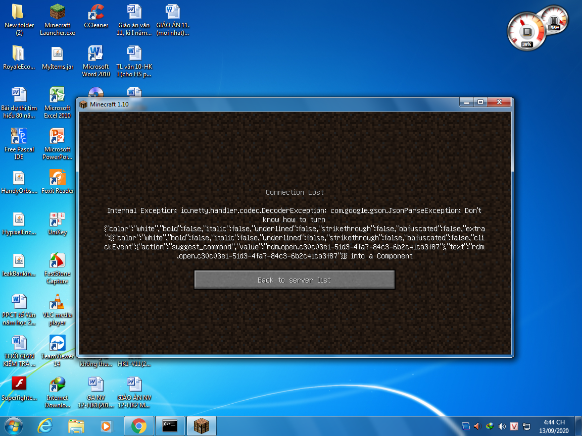This screenshot has height=436, width=582.
Task: Open the Windows Start menu
Action: click(x=14, y=426)
